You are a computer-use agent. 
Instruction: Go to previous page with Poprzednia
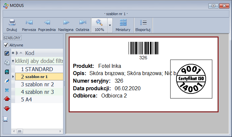[47, 25]
